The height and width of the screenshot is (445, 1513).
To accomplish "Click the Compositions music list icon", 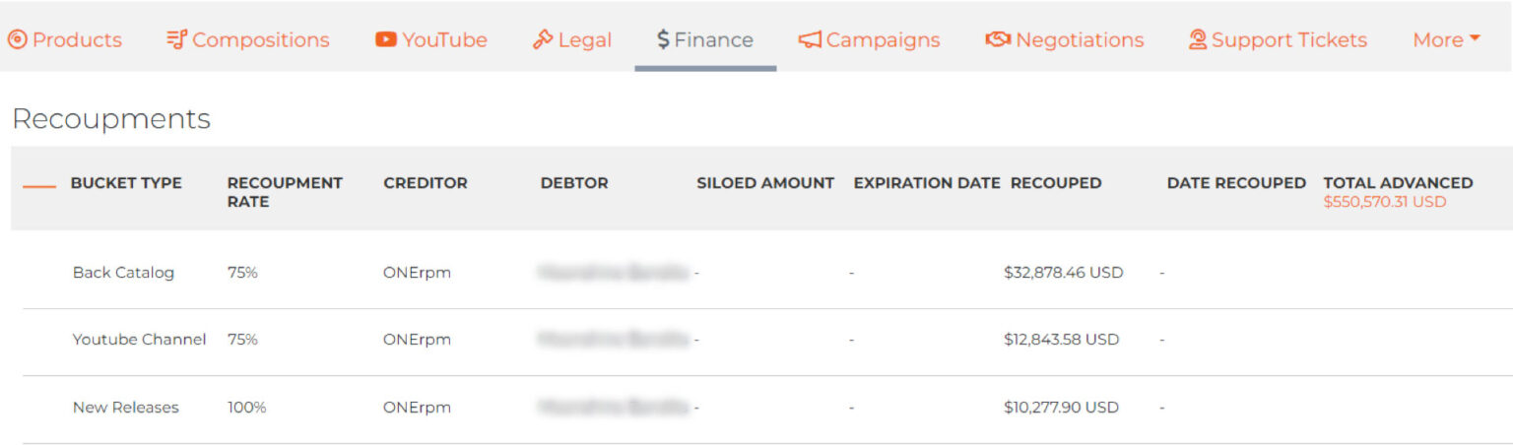I will (x=176, y=40).
